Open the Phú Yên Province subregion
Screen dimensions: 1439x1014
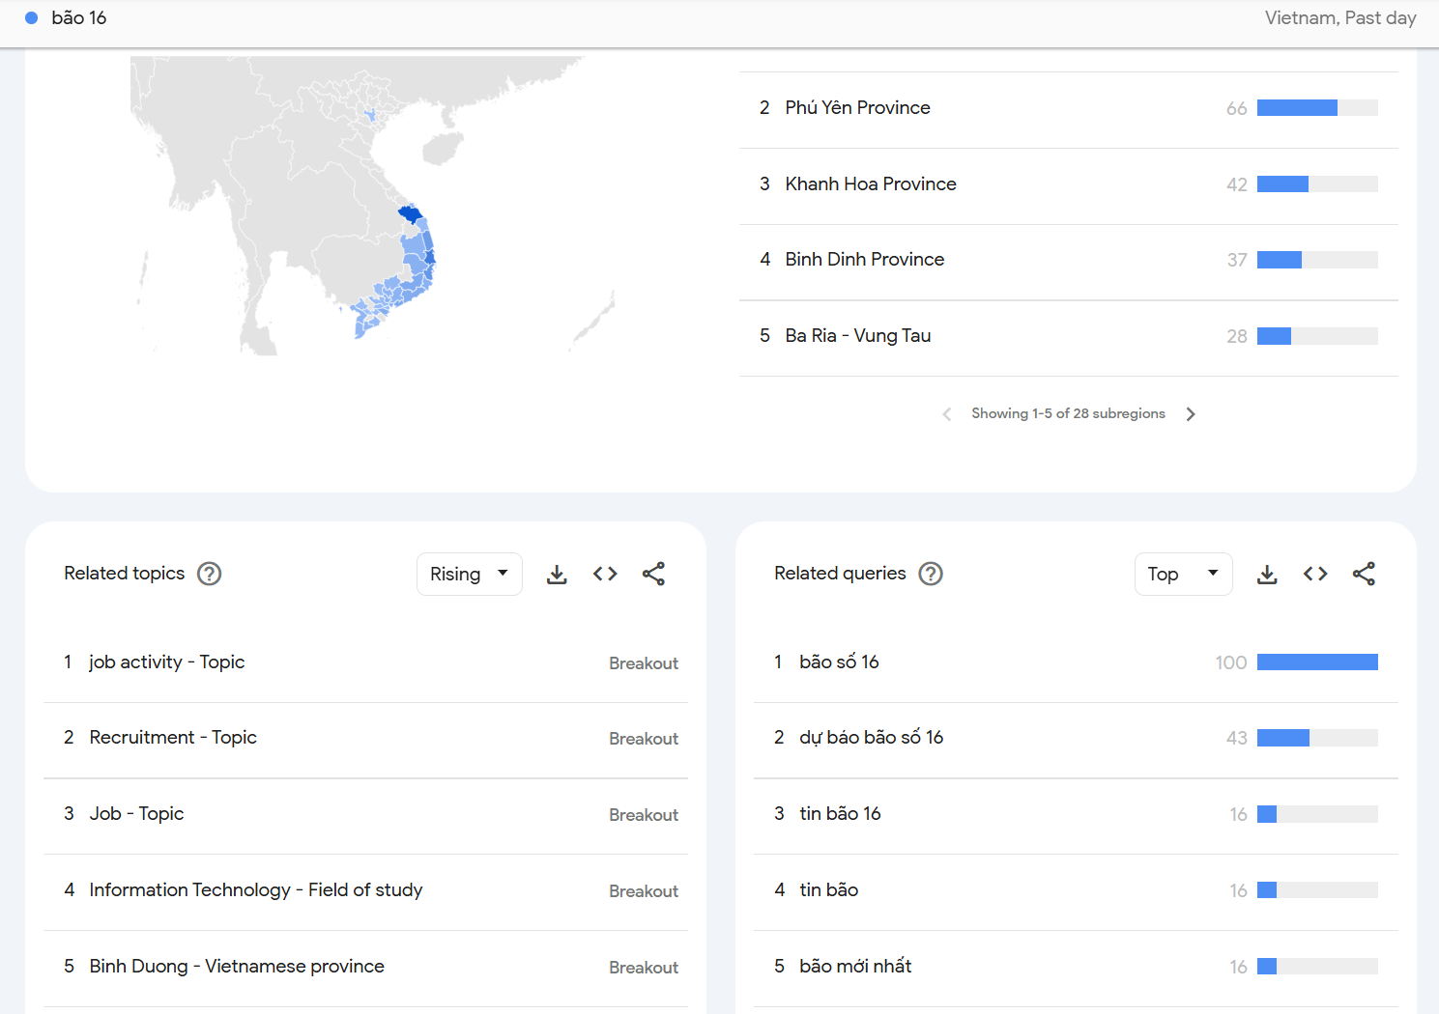tap(857, 108)
